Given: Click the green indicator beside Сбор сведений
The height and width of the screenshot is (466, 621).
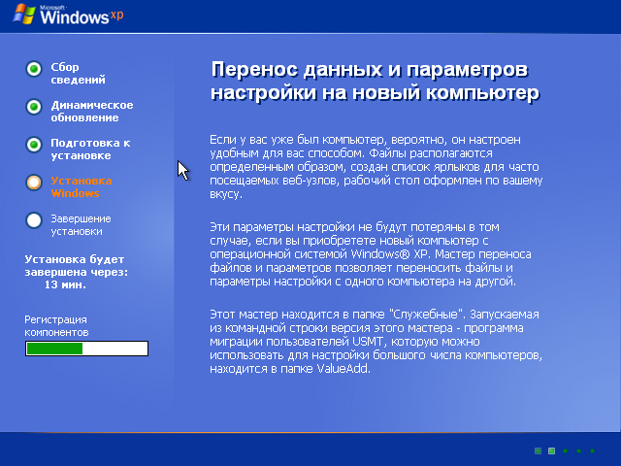Looking at the screenshot, I should point(34,69).
